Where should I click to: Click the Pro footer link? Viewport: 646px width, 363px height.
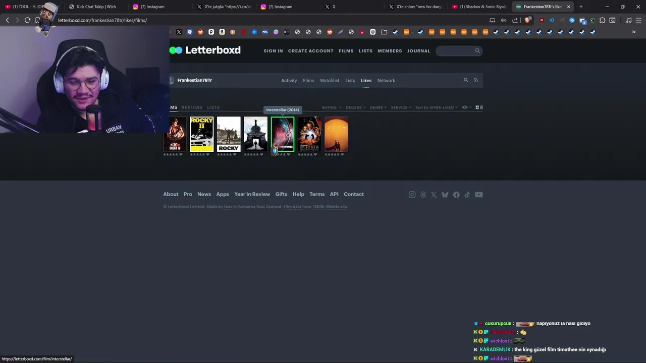pyautogui.click(x=188, y=194)
